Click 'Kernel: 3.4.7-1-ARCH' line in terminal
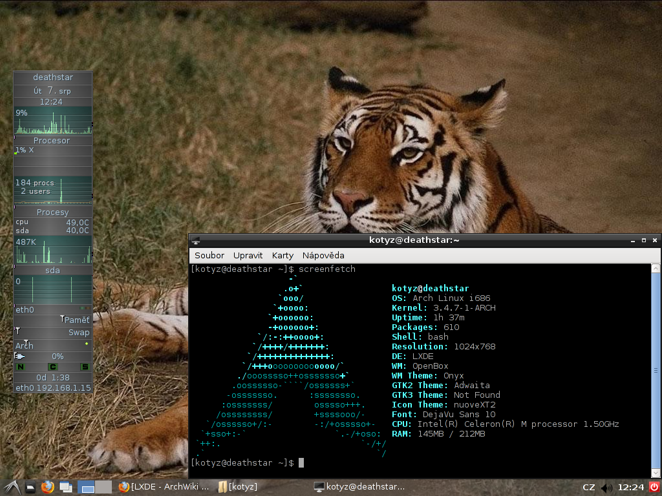This screenshot has width=662, height=496. [443, 308]
